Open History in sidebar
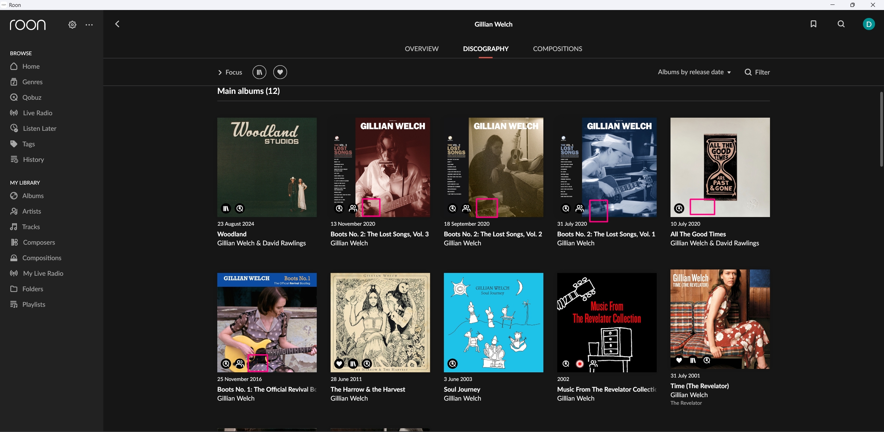 coord(27,159)
